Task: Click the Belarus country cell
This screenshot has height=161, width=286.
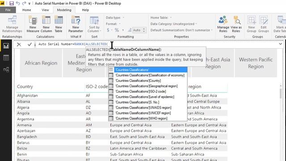Action: 23,143
